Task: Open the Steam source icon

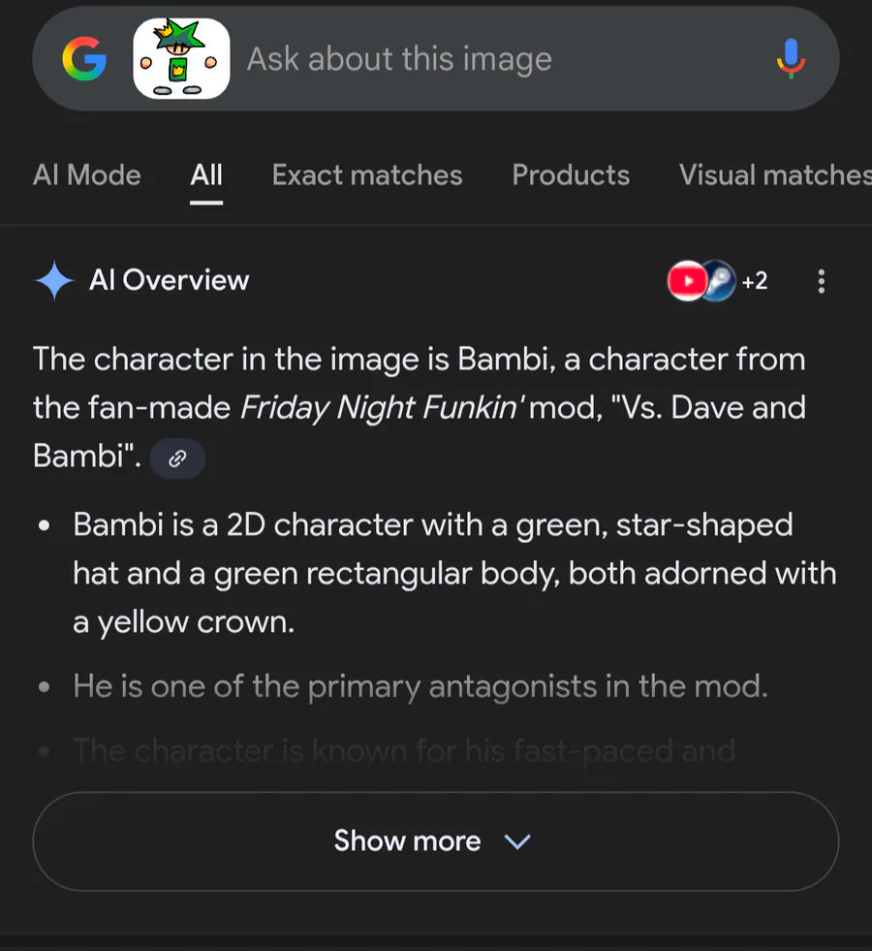Action: tap(719, 281)
